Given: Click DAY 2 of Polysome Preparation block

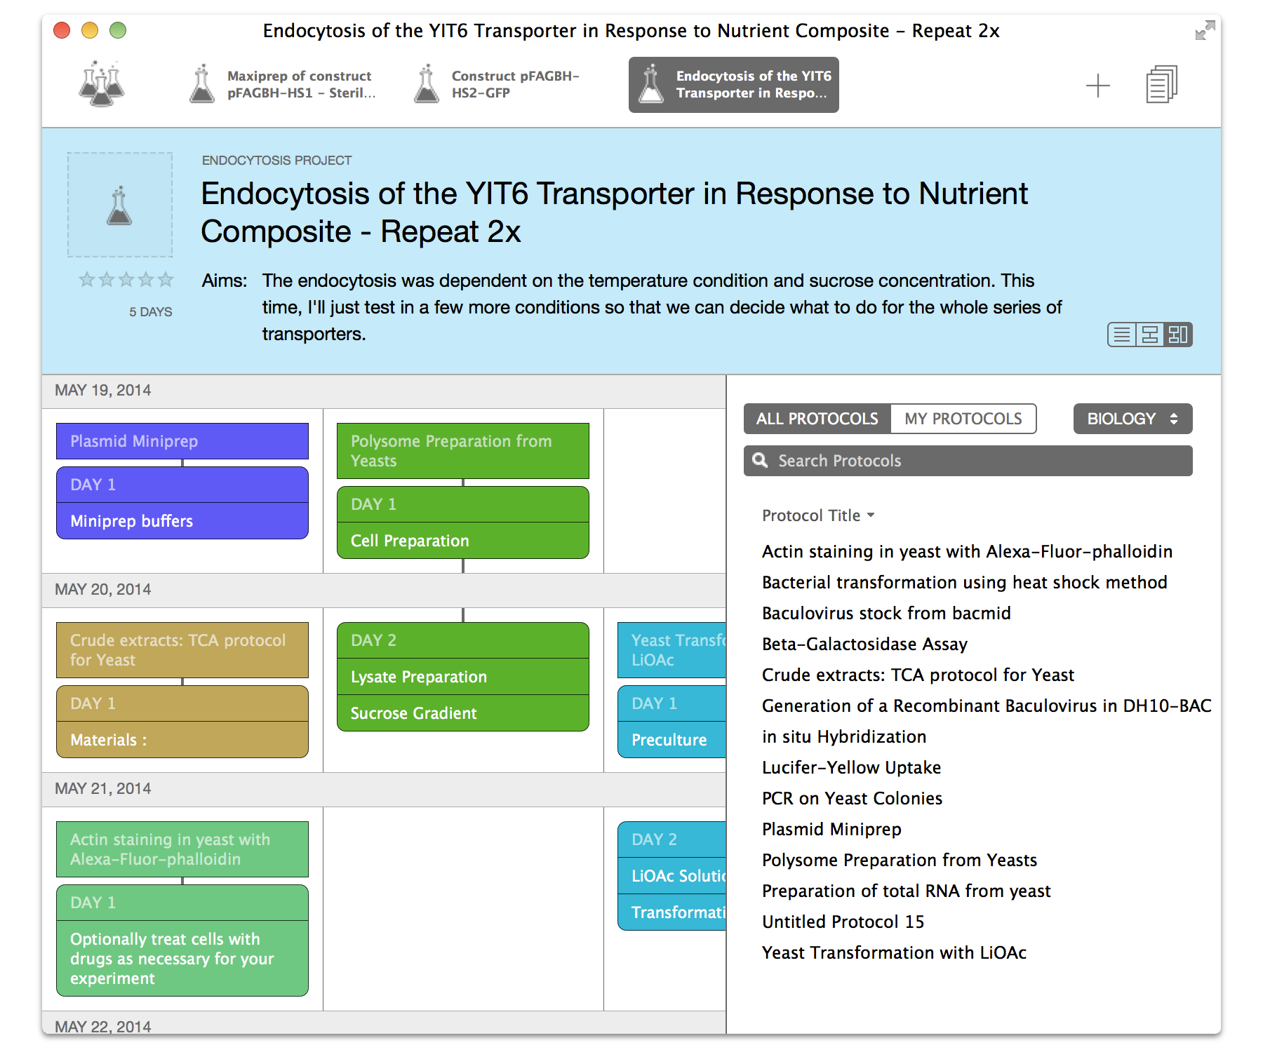Looking at the screenshot, I should (x=463, y=640).
